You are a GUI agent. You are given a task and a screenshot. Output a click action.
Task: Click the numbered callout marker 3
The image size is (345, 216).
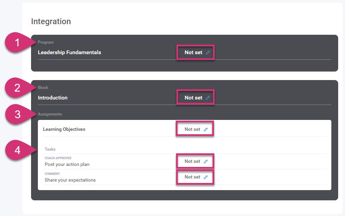[18, 114]
